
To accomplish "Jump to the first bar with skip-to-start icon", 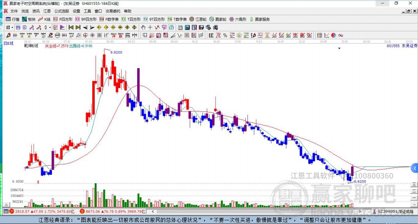I will (x=71, y=27).
